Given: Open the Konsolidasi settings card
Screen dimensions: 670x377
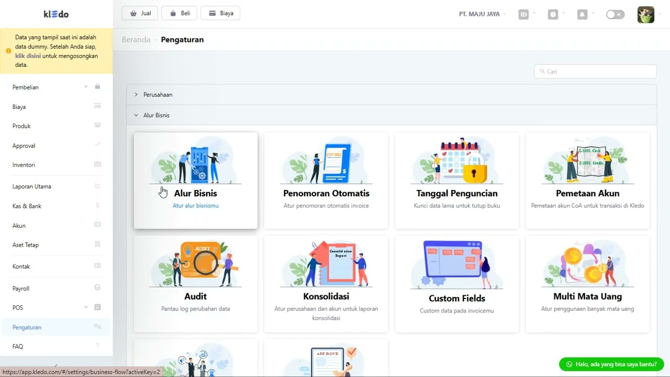Looking at the screenshot, I should [326, 284].
